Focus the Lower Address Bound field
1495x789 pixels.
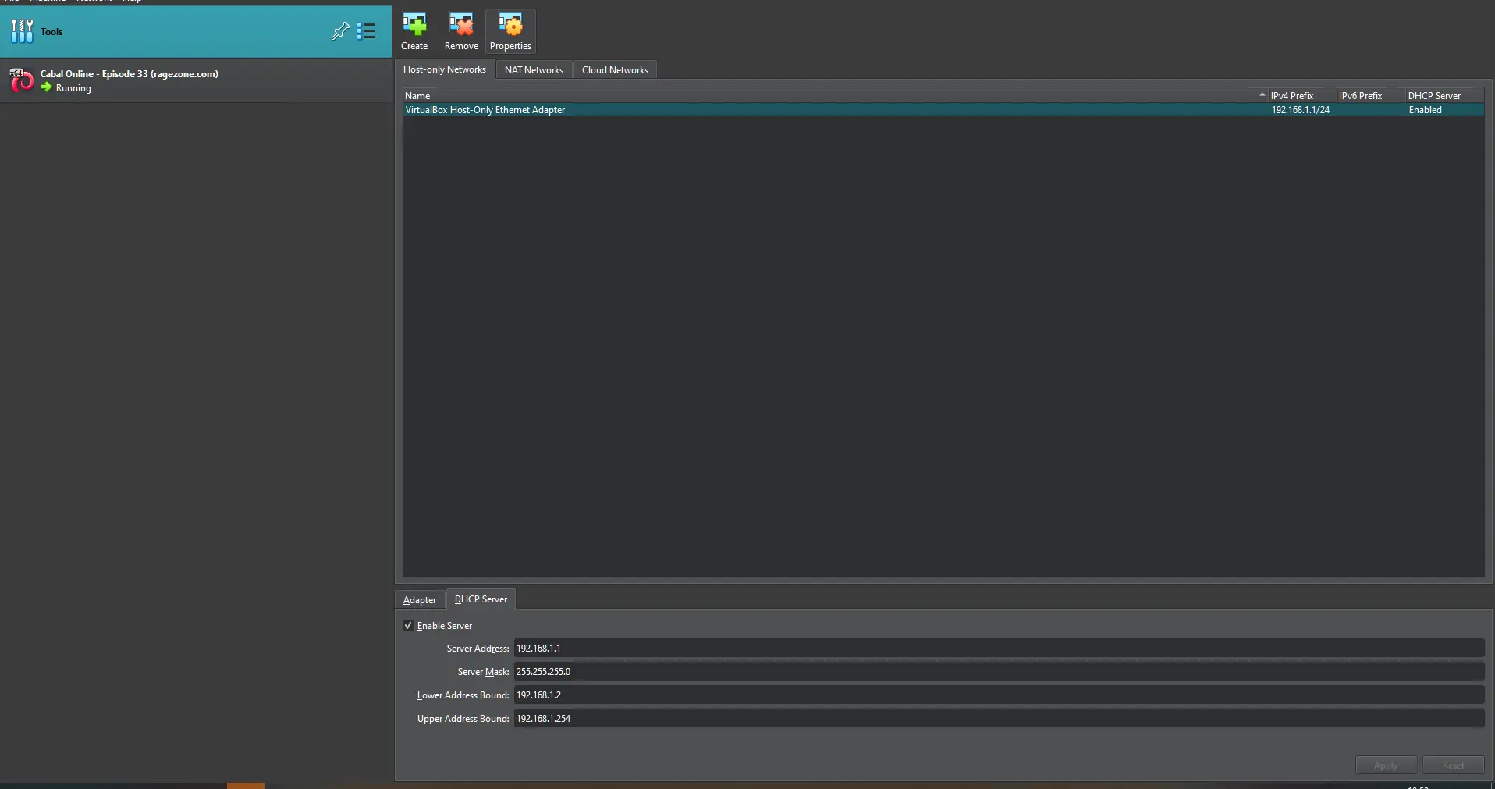(x=999, y=695)
